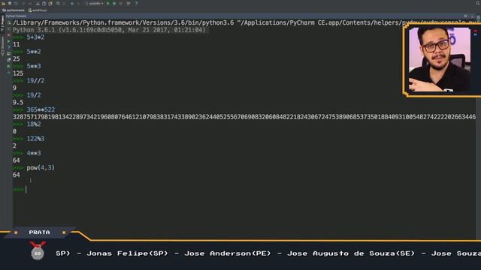Click the Python 3.6.1 version line
Screen dimensions: 481x270
(x=109, y=30)
